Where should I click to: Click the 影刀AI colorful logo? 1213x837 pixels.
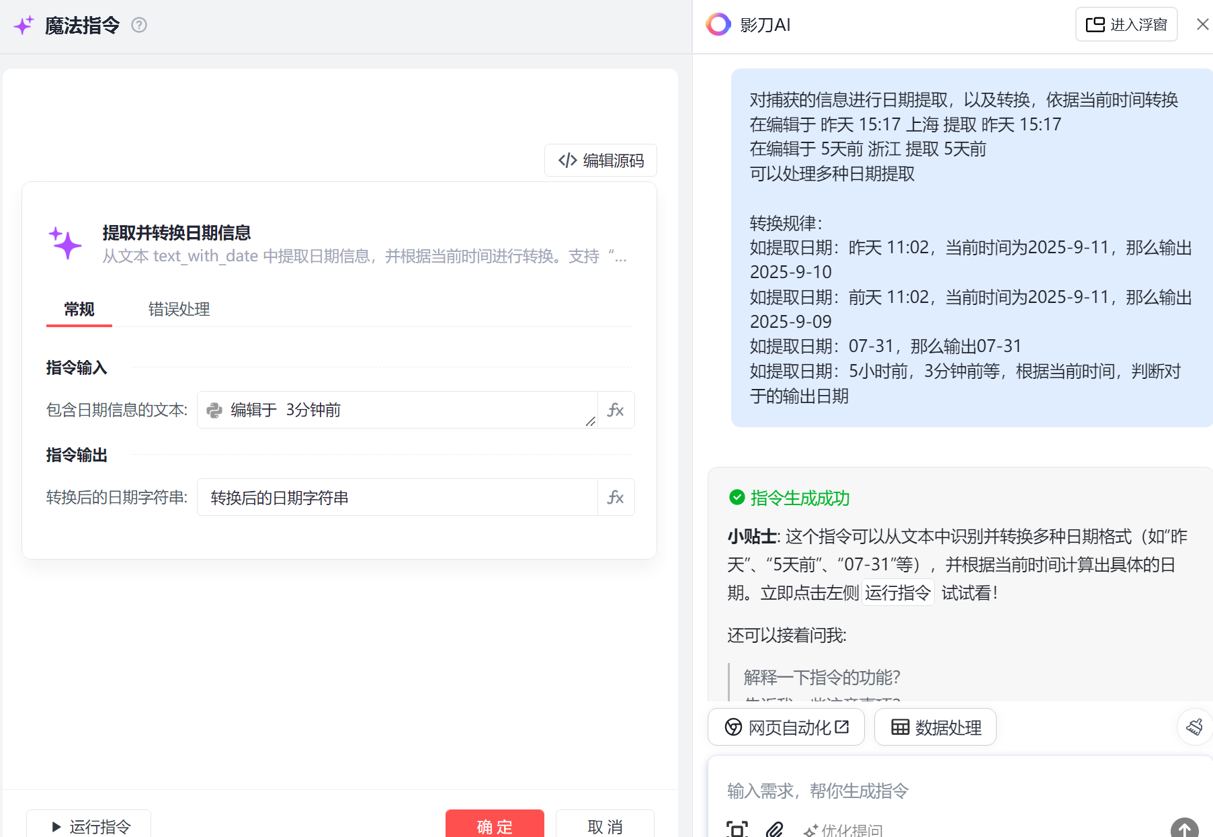tap(718, 25)
